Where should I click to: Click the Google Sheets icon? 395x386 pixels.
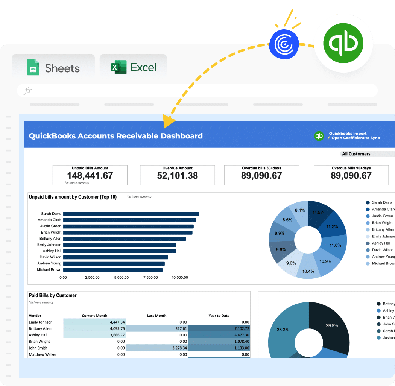[x=33, y=67]
